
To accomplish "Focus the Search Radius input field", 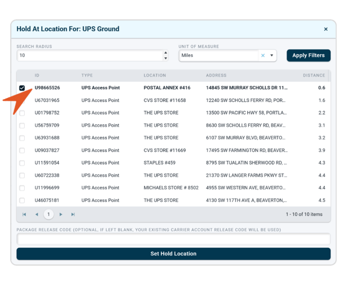I will (89, 55).
